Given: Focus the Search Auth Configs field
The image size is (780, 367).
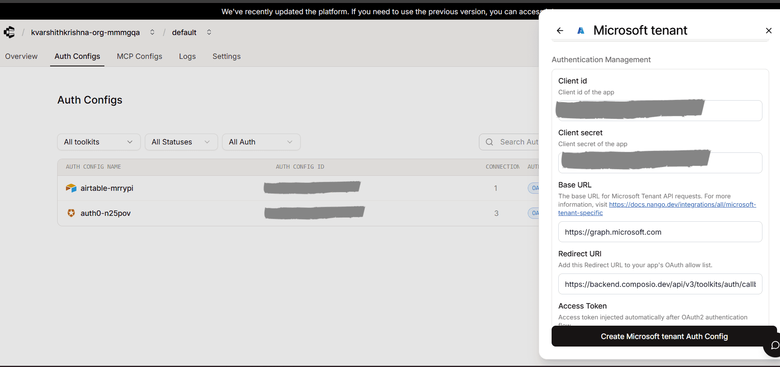Looking at the screenshot, I should 509,142.
